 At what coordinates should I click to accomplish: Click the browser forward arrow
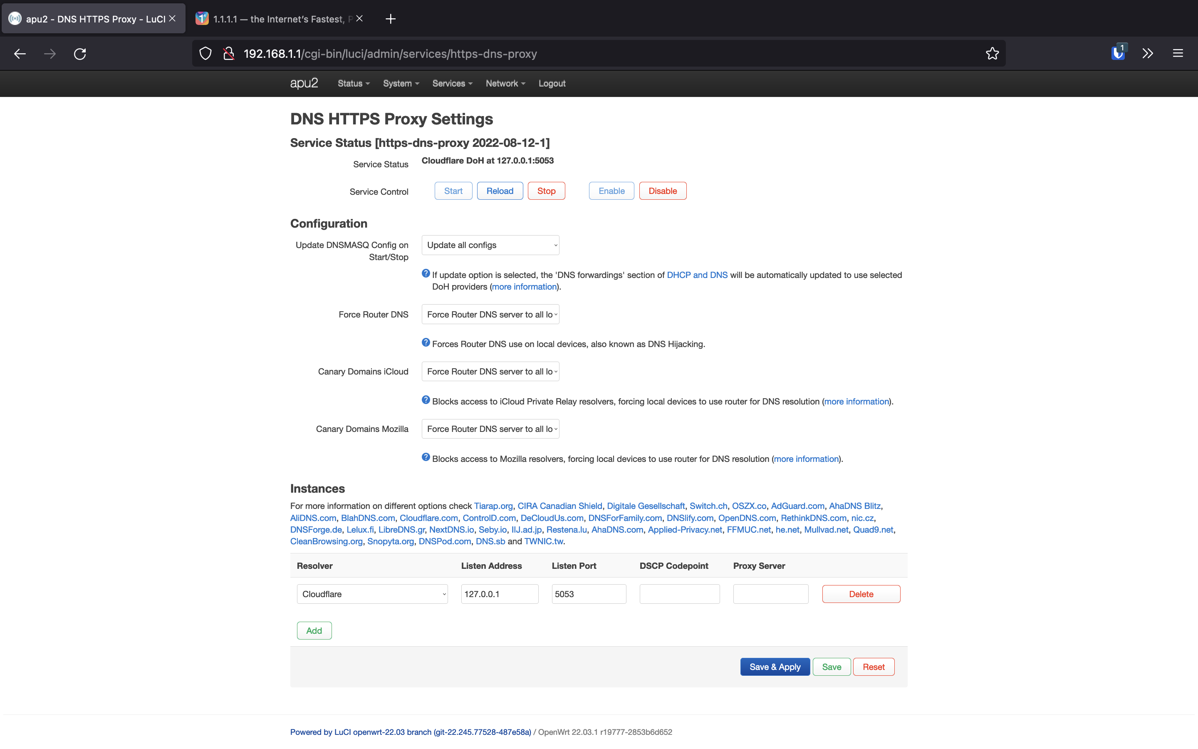click(50, 54)
